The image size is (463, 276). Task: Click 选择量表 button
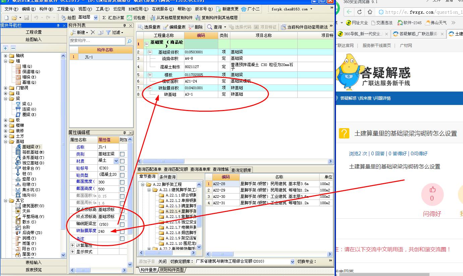(149, 27)
